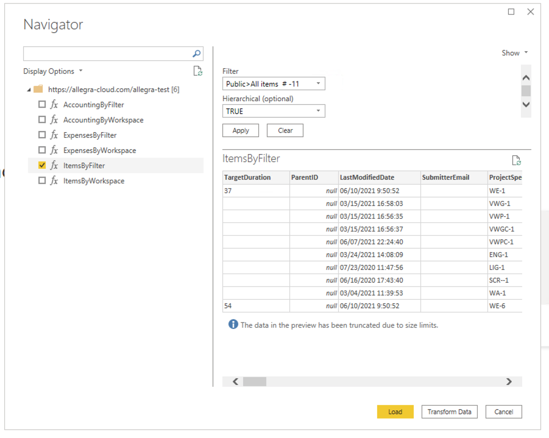
Task: Collapse the allegra-cloud.com/allegra-test tree node
Action: tap(29, 88)
